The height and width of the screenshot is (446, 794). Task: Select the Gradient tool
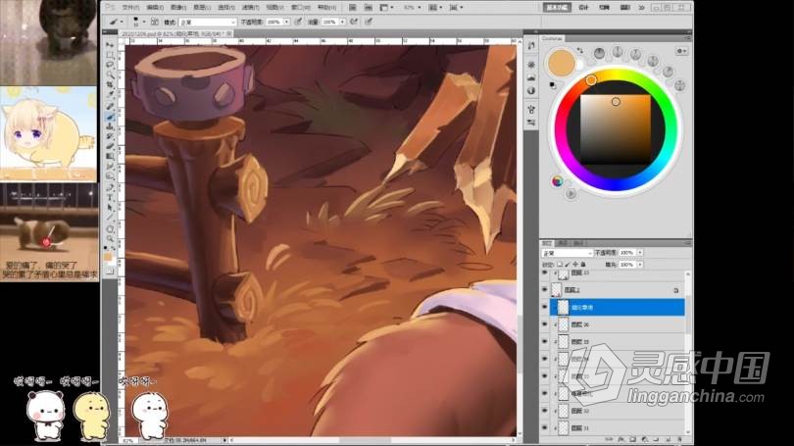pos(110,157)
